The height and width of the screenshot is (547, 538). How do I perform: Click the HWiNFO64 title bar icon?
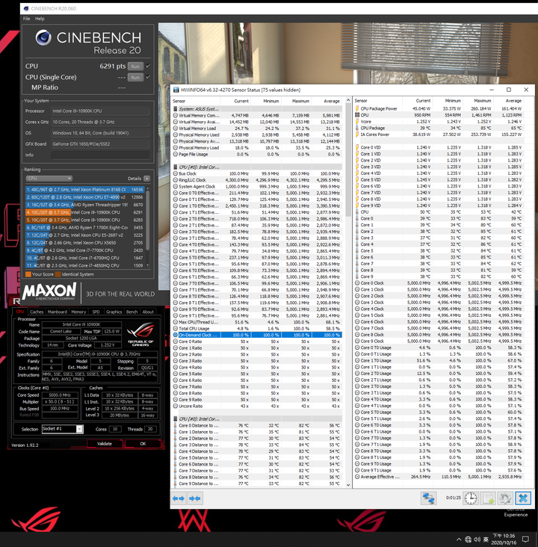(x=176, y=90)
